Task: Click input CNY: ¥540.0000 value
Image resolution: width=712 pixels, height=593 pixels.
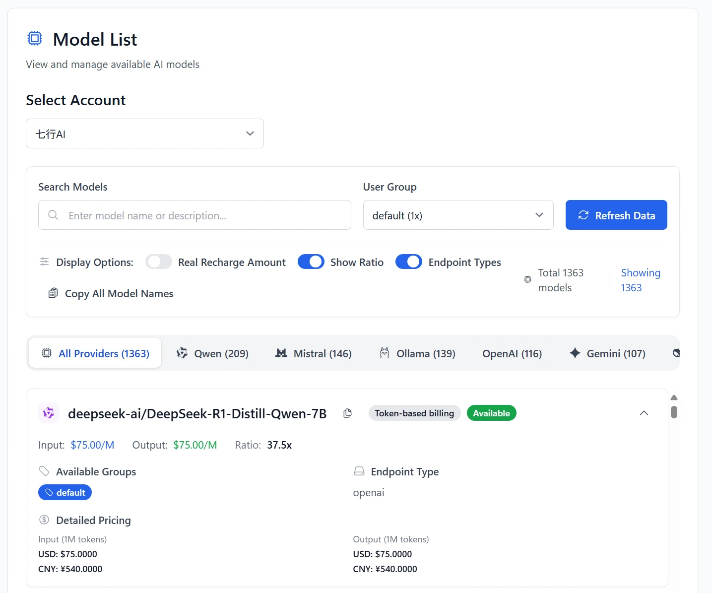Action: 70,569
